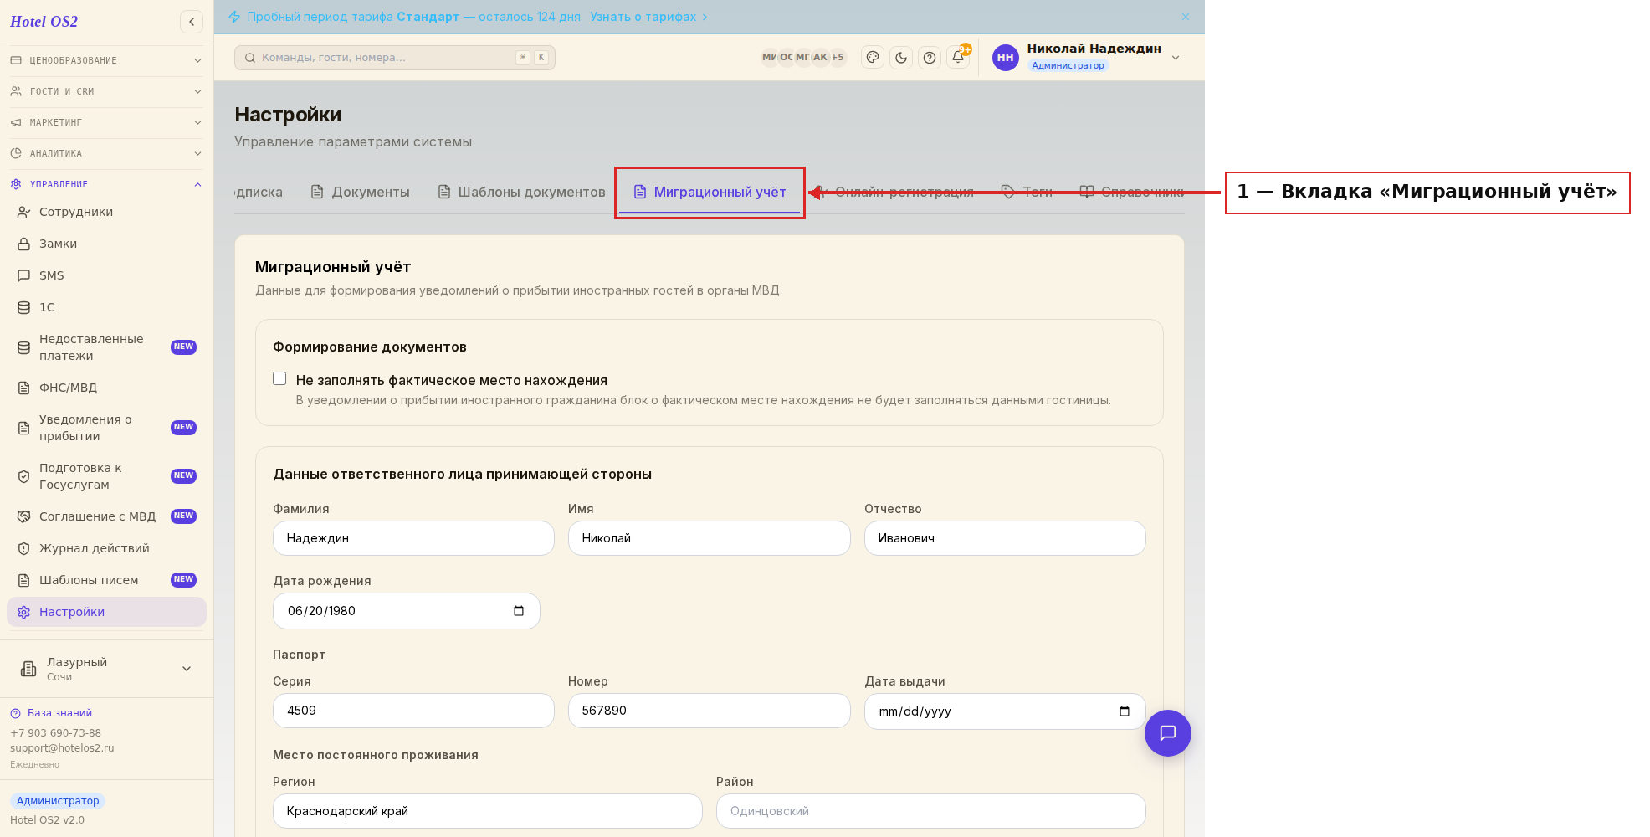This screenshot has height=837, width=1650.
Task: Expand the Аналитика sidebar section
Action: (106, 154)
